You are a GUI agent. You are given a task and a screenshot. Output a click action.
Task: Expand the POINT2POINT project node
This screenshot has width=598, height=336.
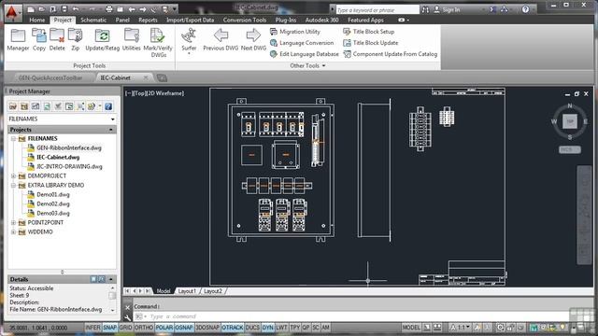pyautogui.click(x=13, y=222)
